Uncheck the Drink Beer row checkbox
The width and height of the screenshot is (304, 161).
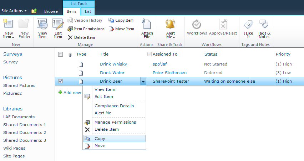[61, 81]
